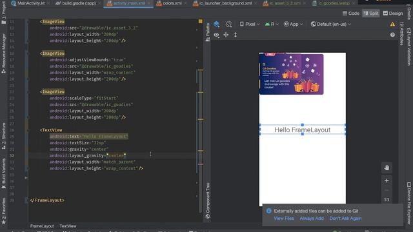
Task: Select FrameLayout in the breadcrumb bar
Action: [x=42, y=226]
